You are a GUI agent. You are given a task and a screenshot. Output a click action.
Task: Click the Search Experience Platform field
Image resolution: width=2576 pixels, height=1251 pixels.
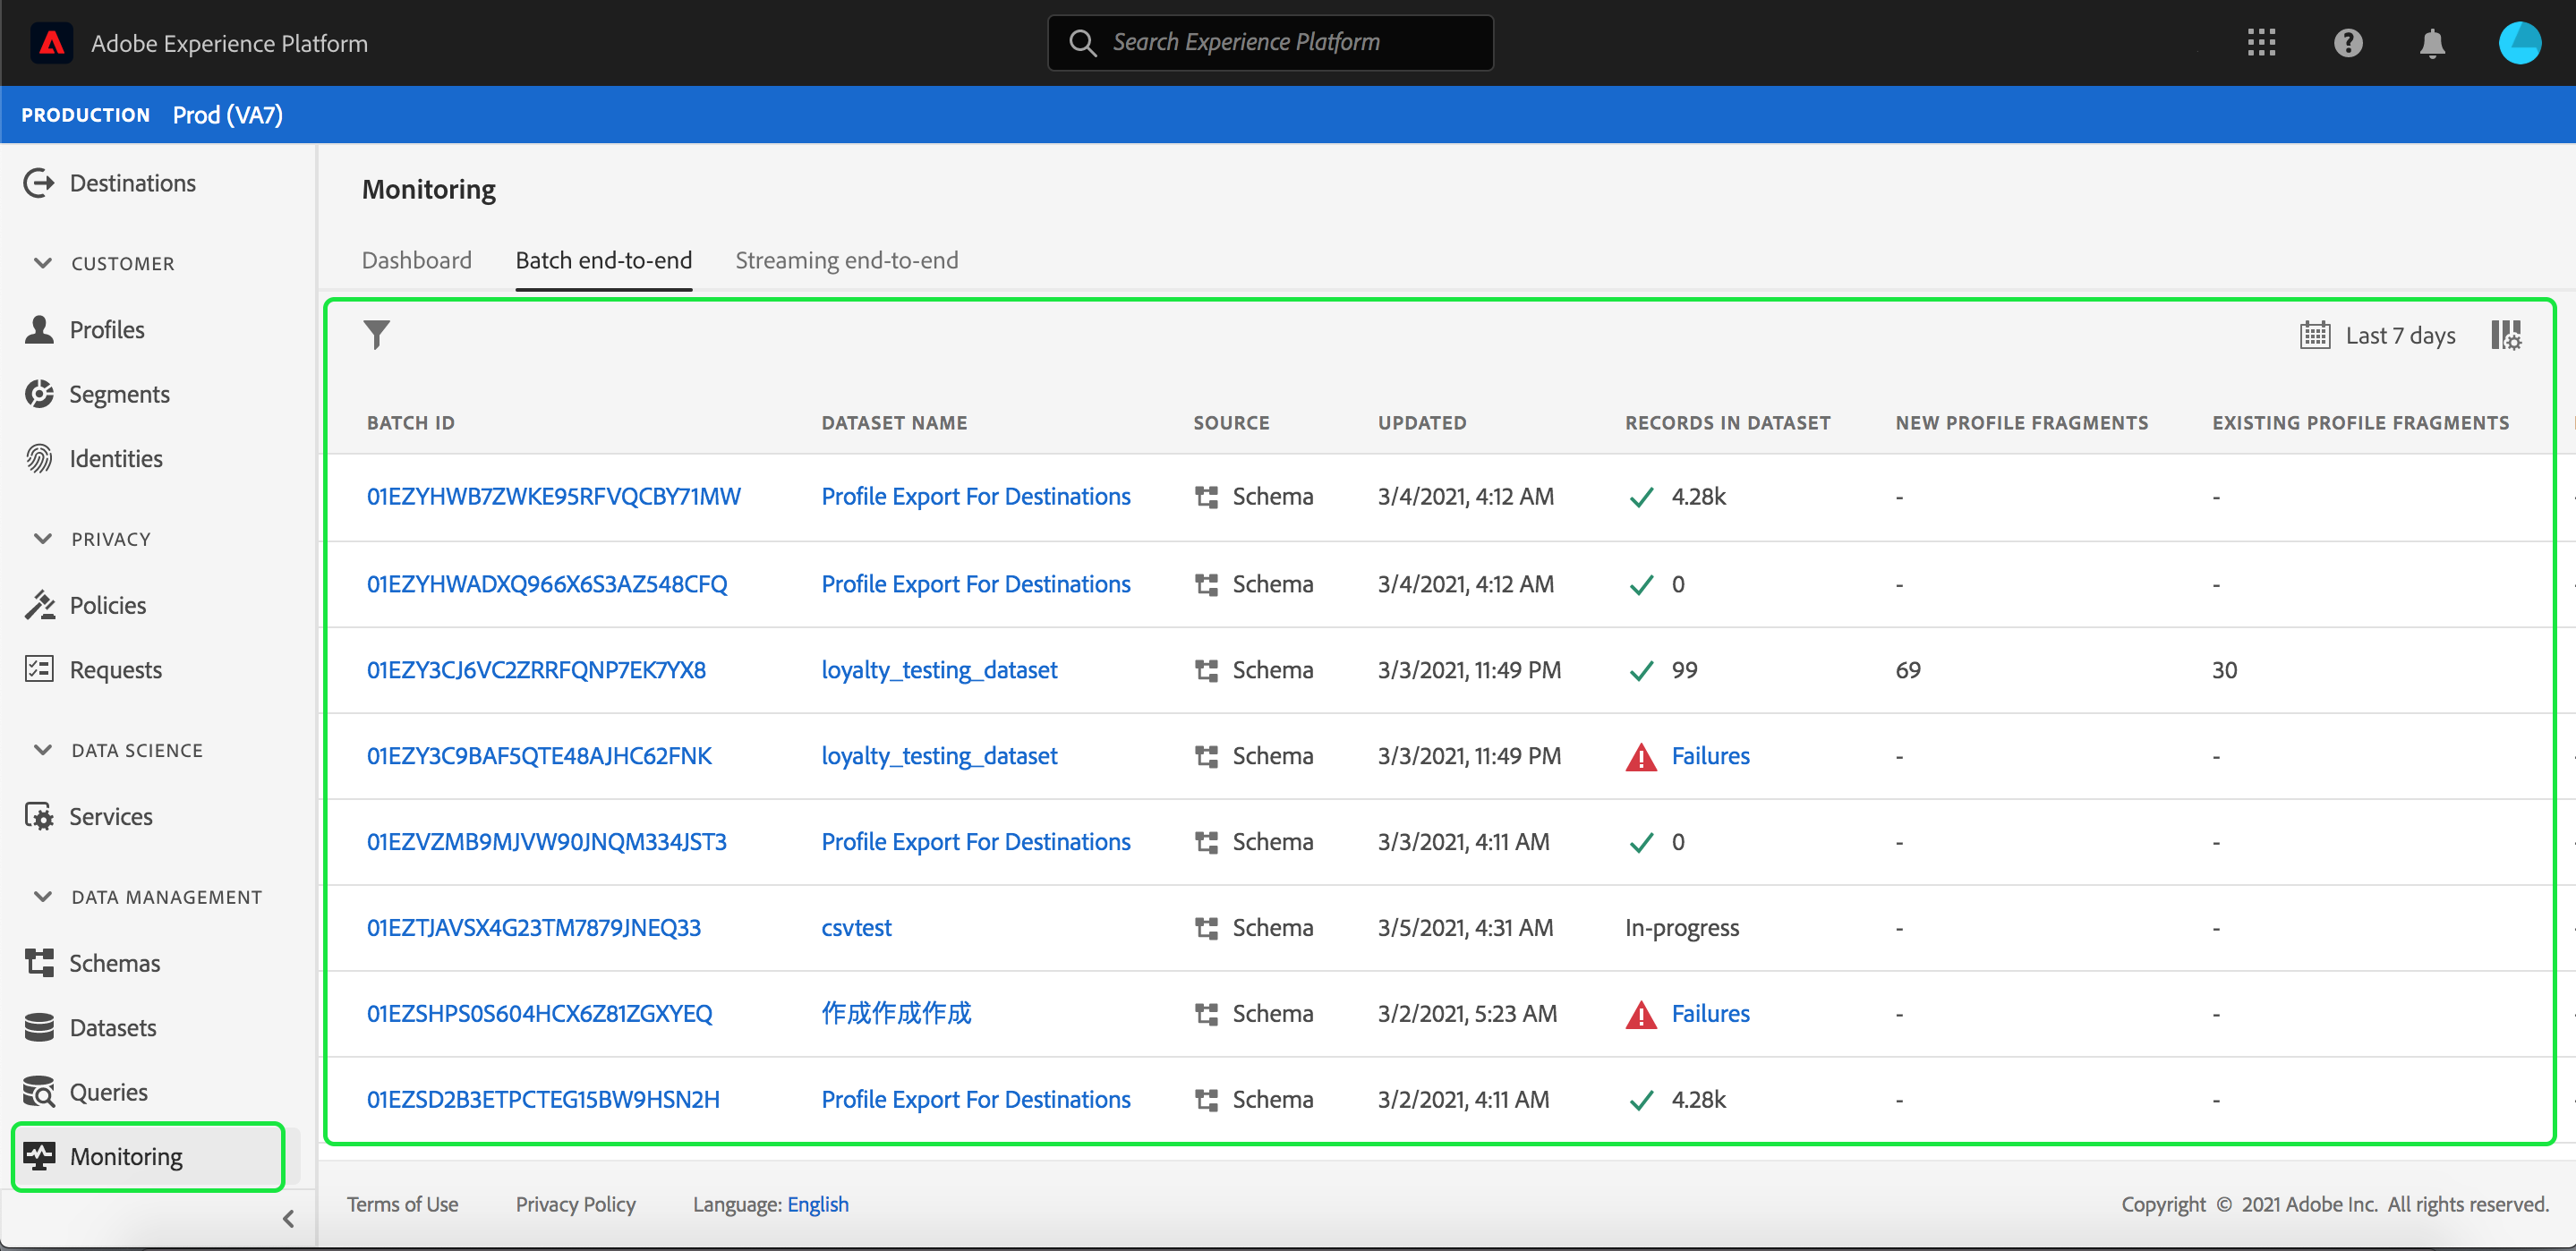click(1270, 43)
